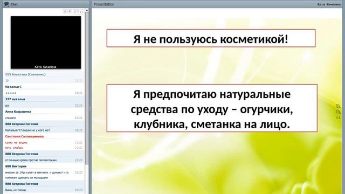Click the red message 'катю не видно'
This screenshot has width=345, height=194.
(16, 142)
